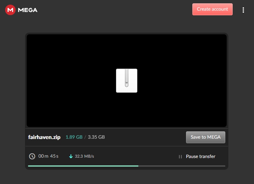Click the red MEGA logo icon
Viewport: 254px width, 184px height.
point(10,10)
